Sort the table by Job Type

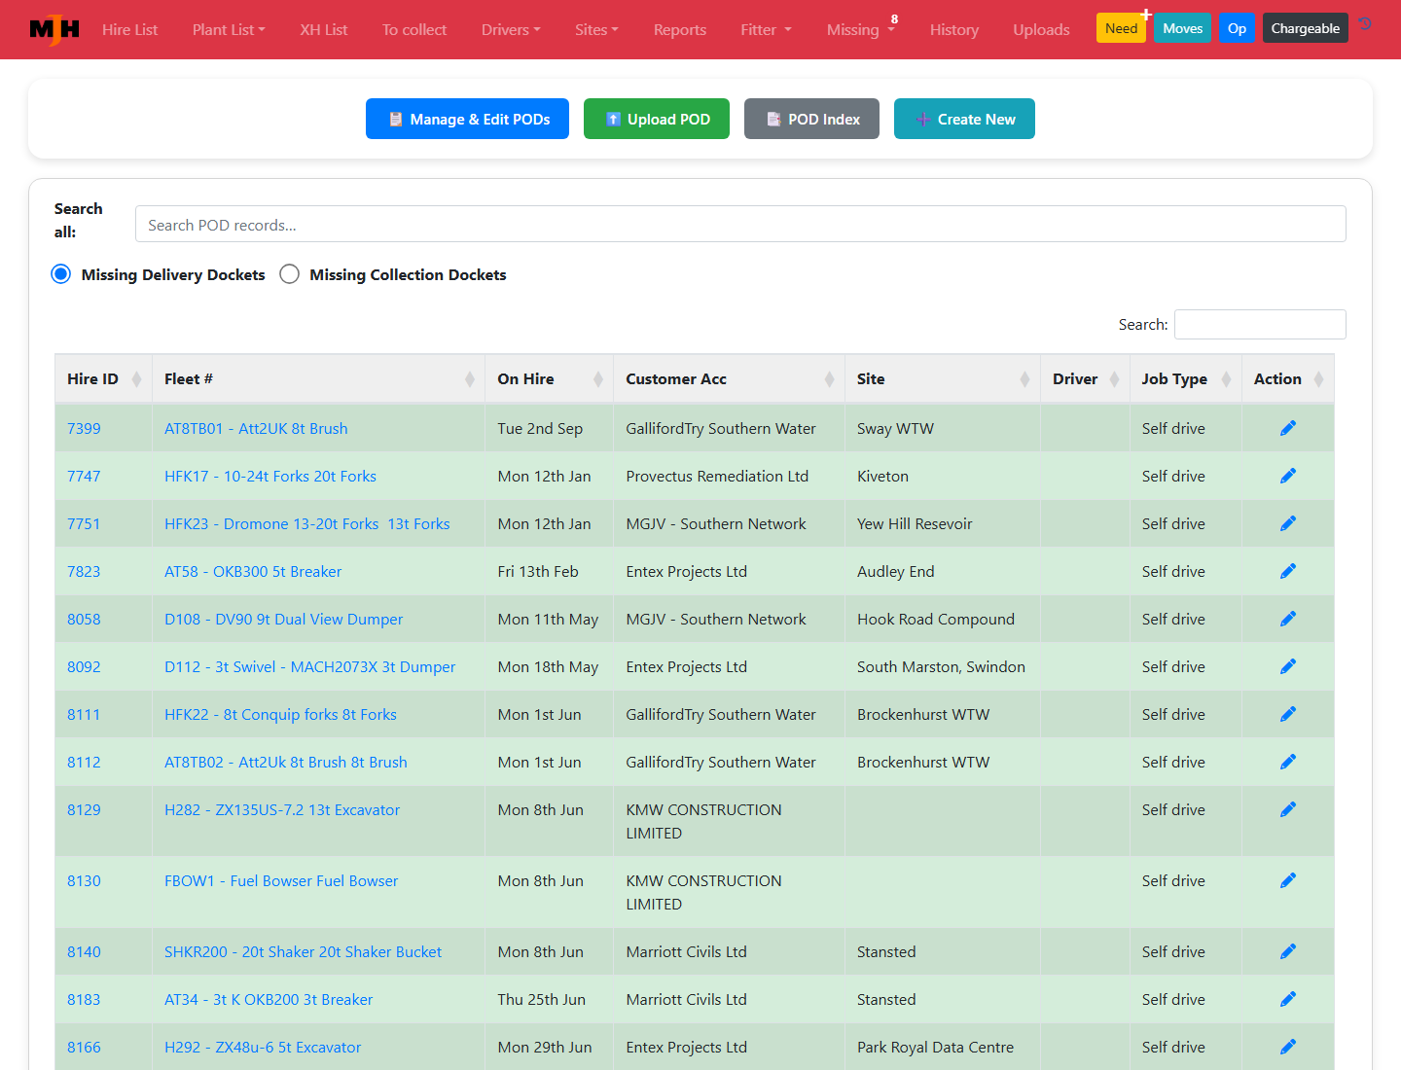[x=1185, y=379]
